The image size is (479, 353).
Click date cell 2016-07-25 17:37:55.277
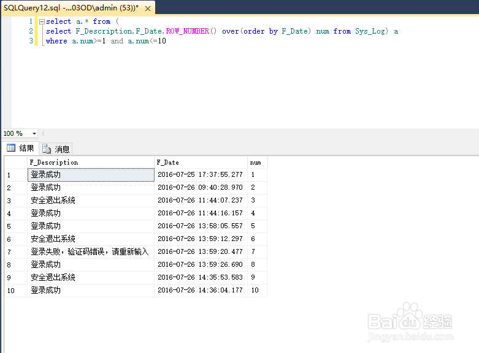201,175
